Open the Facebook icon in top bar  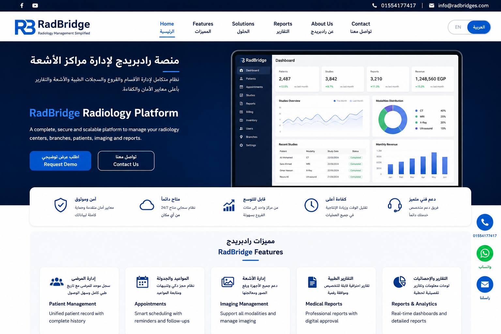(22, 6)
